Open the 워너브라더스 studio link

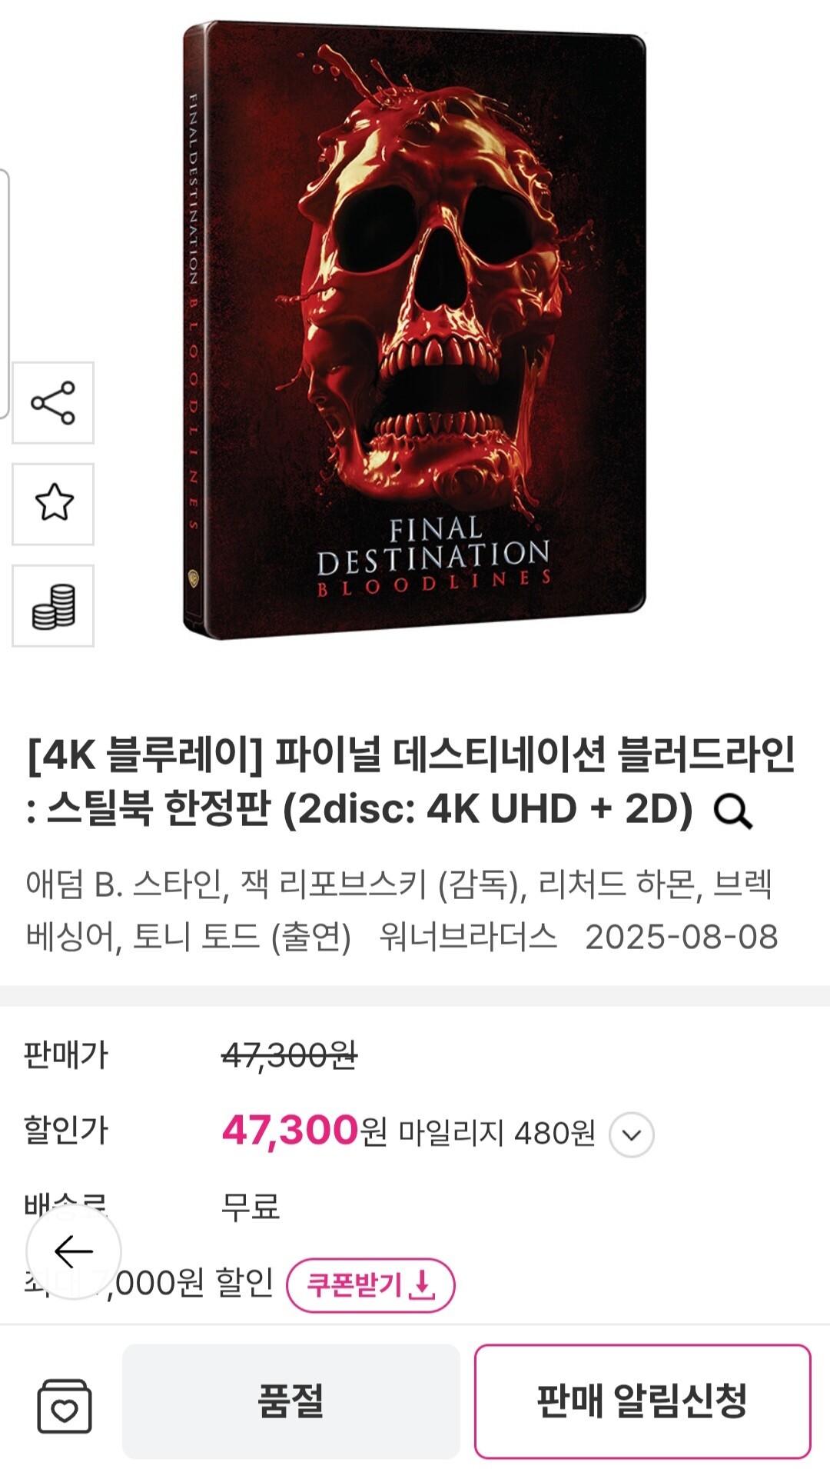(x=468, y=937)
